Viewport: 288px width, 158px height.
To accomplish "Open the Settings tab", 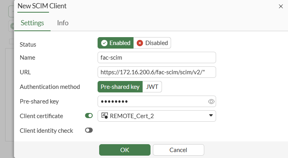I will pyautogui.click(x=32, y=23).
